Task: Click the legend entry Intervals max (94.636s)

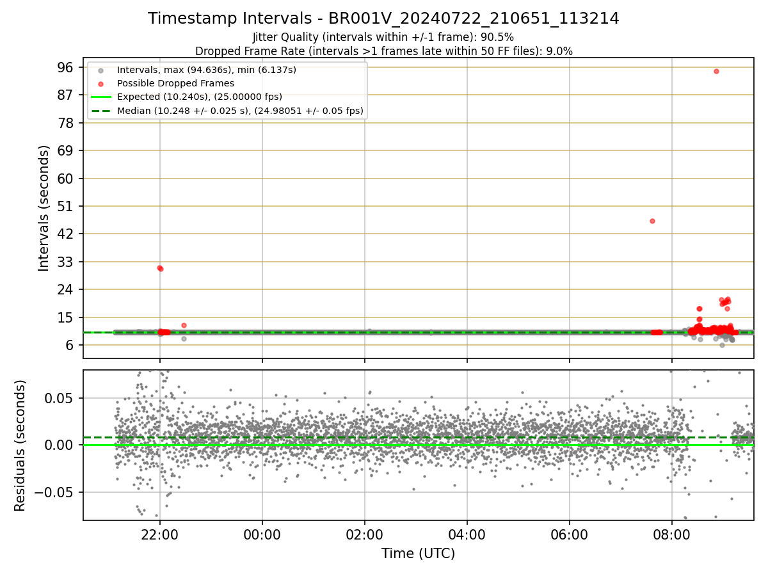Action: point(207,70)
